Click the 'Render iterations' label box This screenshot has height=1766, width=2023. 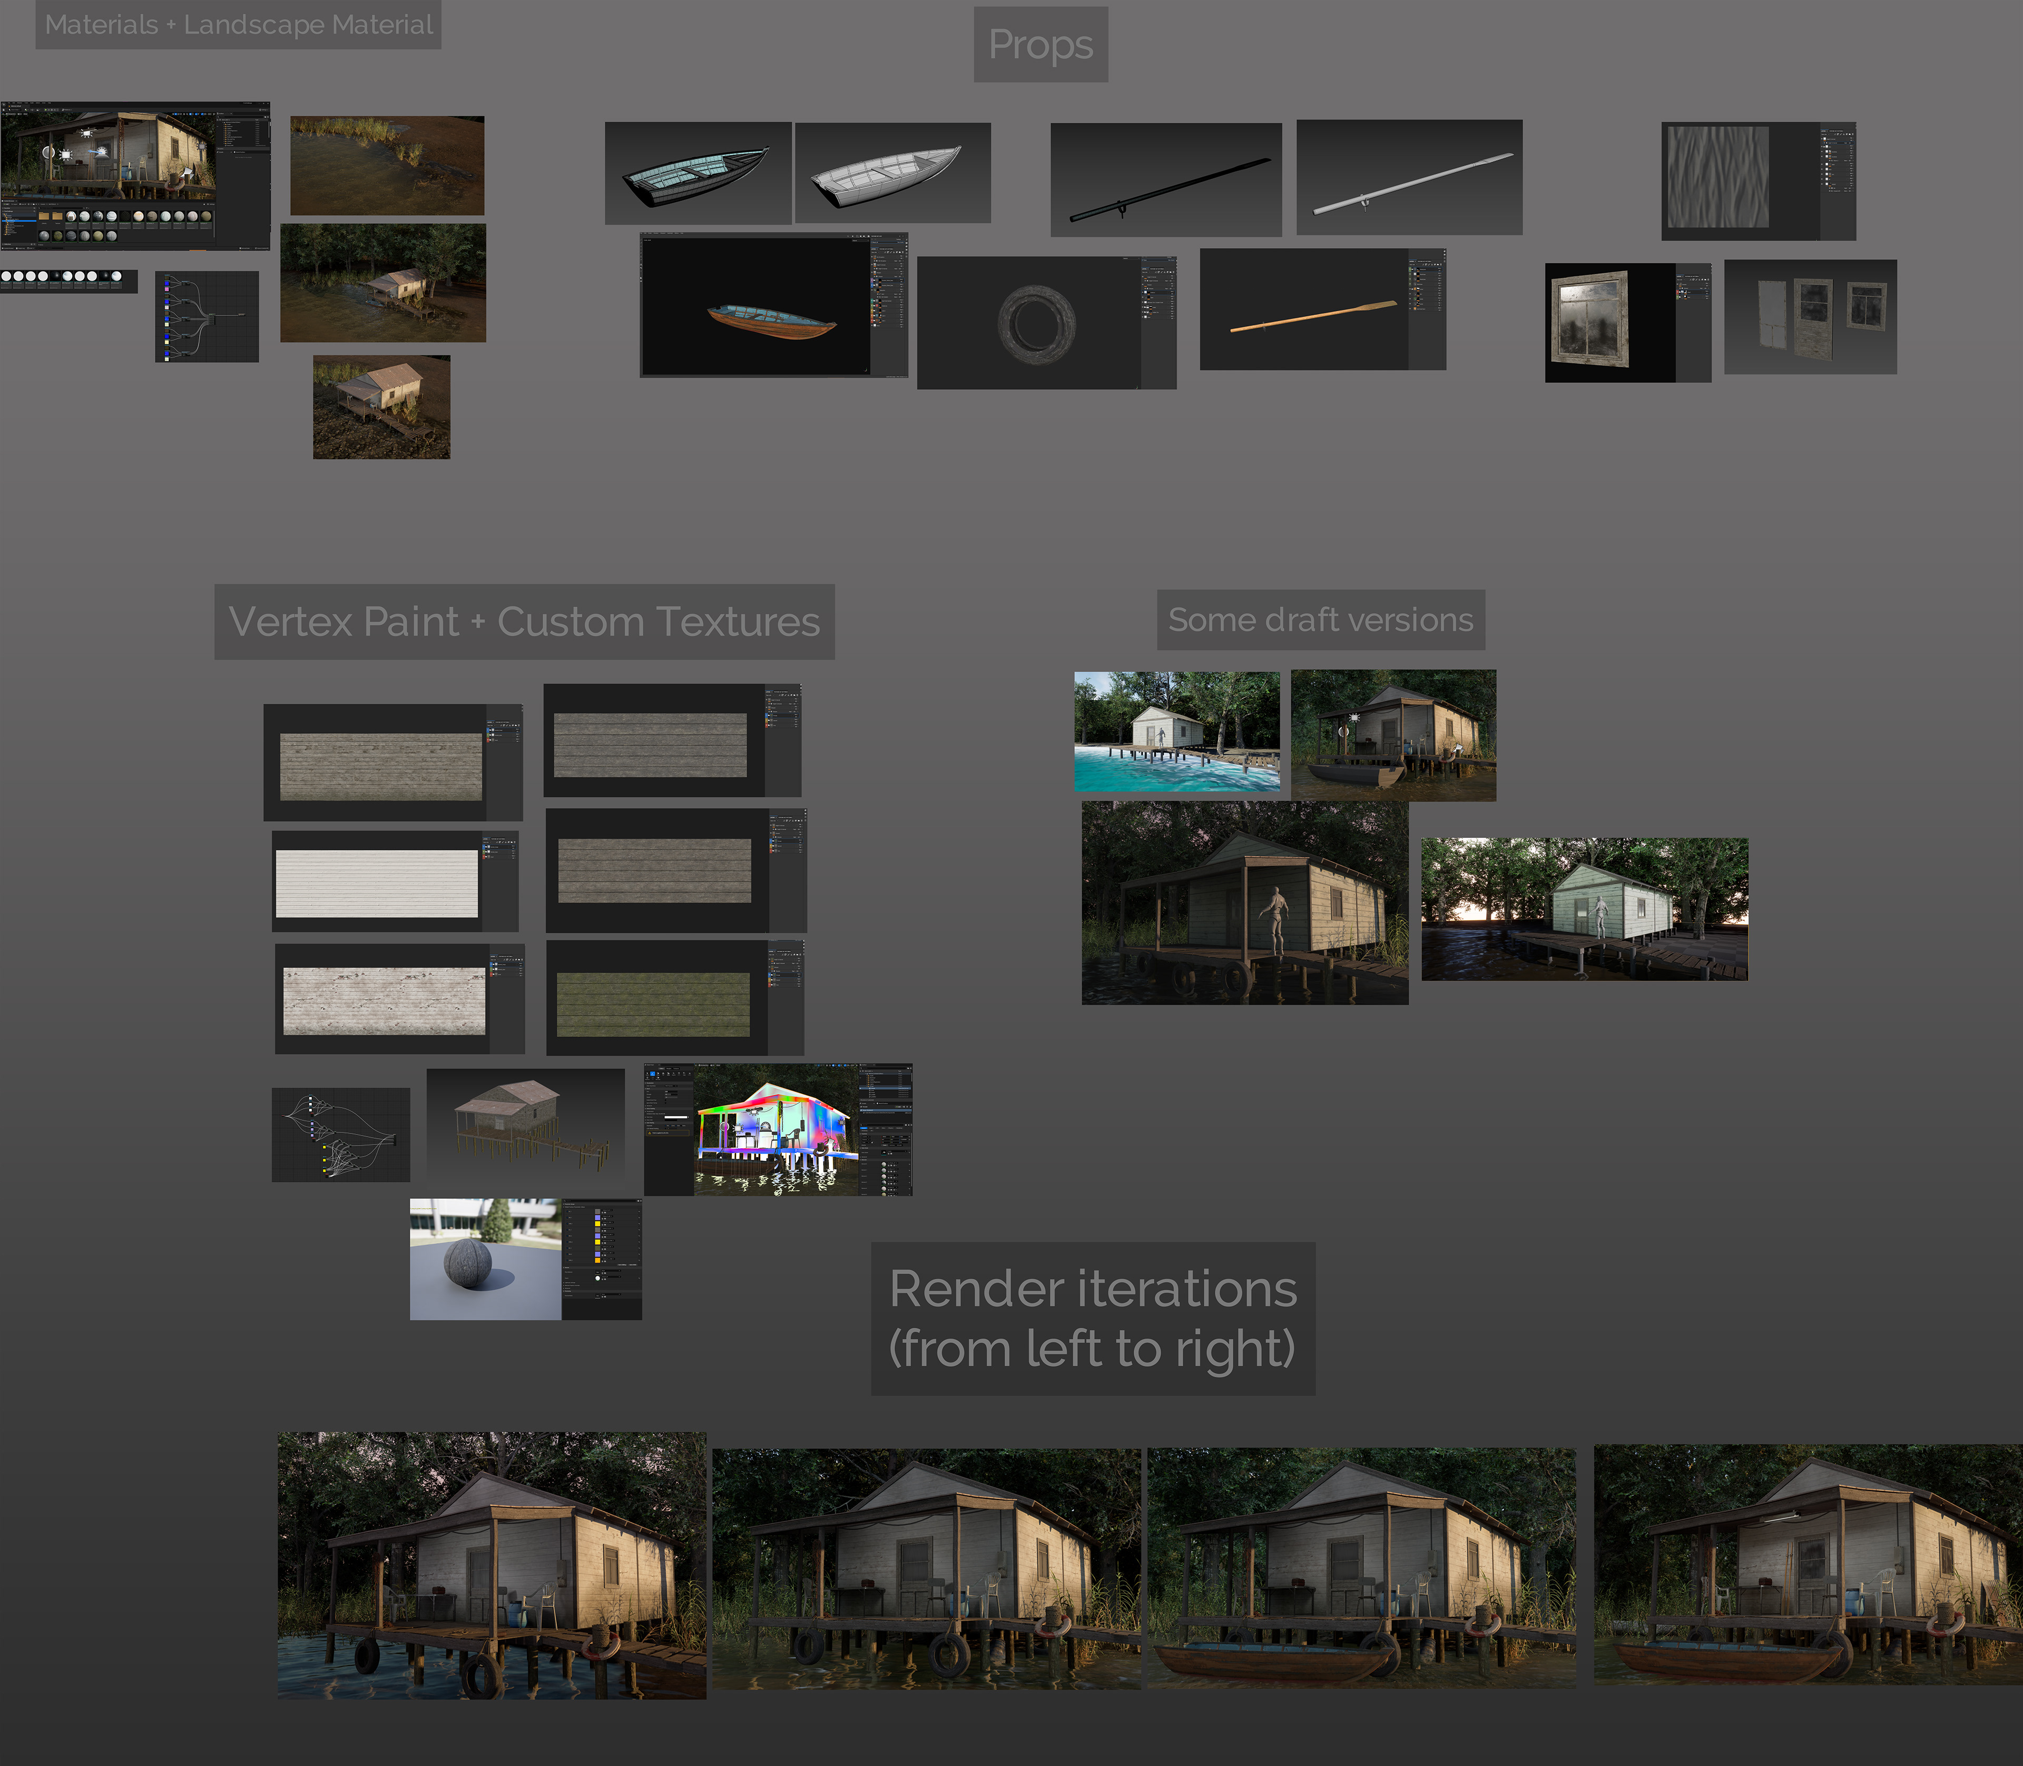1092,1318
